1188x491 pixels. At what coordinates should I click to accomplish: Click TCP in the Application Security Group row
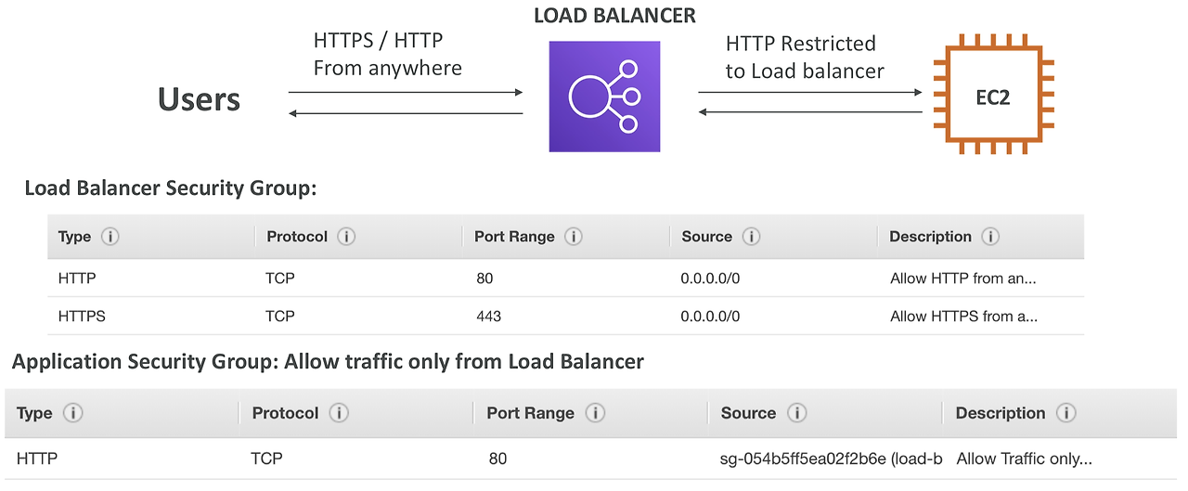pos(266,459)
